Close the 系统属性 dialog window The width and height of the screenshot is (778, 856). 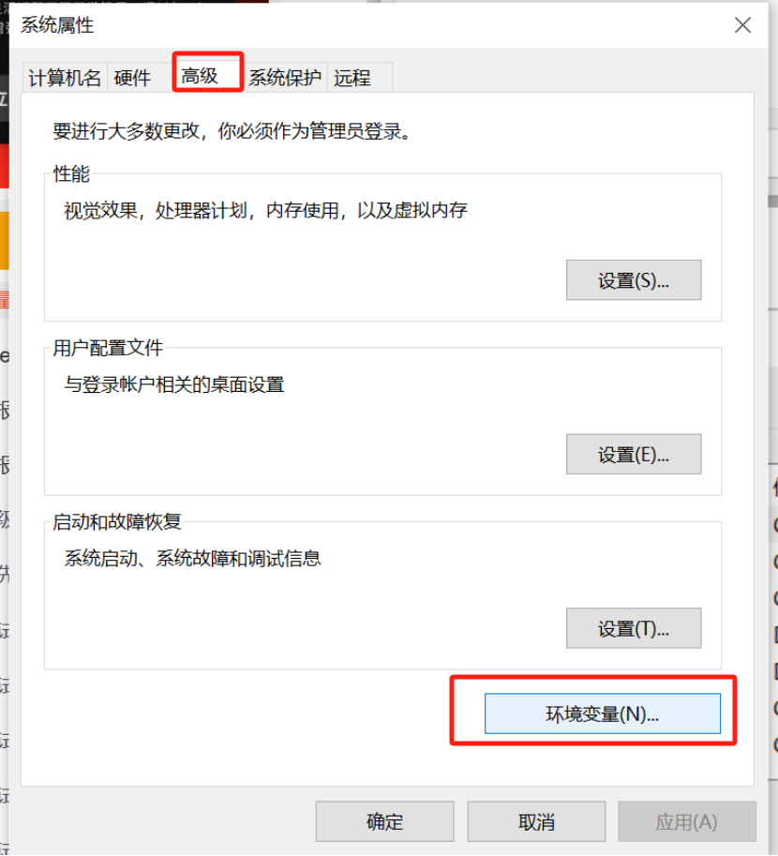click(742, 25)
